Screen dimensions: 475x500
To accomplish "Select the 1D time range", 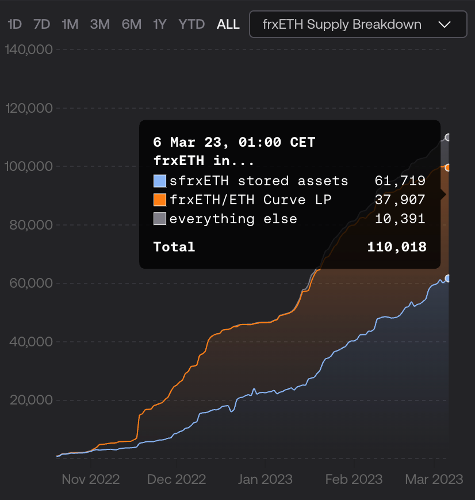I will [15, 24].
